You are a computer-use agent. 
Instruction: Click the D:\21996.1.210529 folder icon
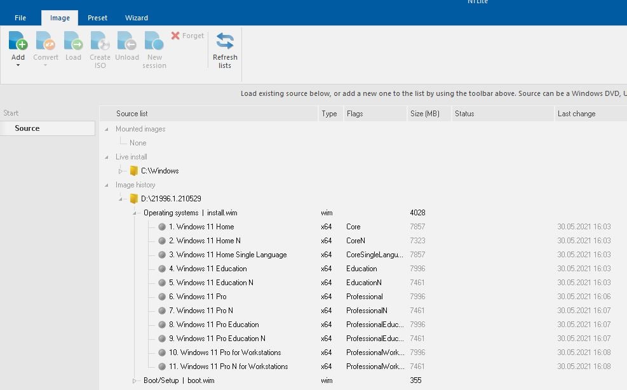coord(134,199)
